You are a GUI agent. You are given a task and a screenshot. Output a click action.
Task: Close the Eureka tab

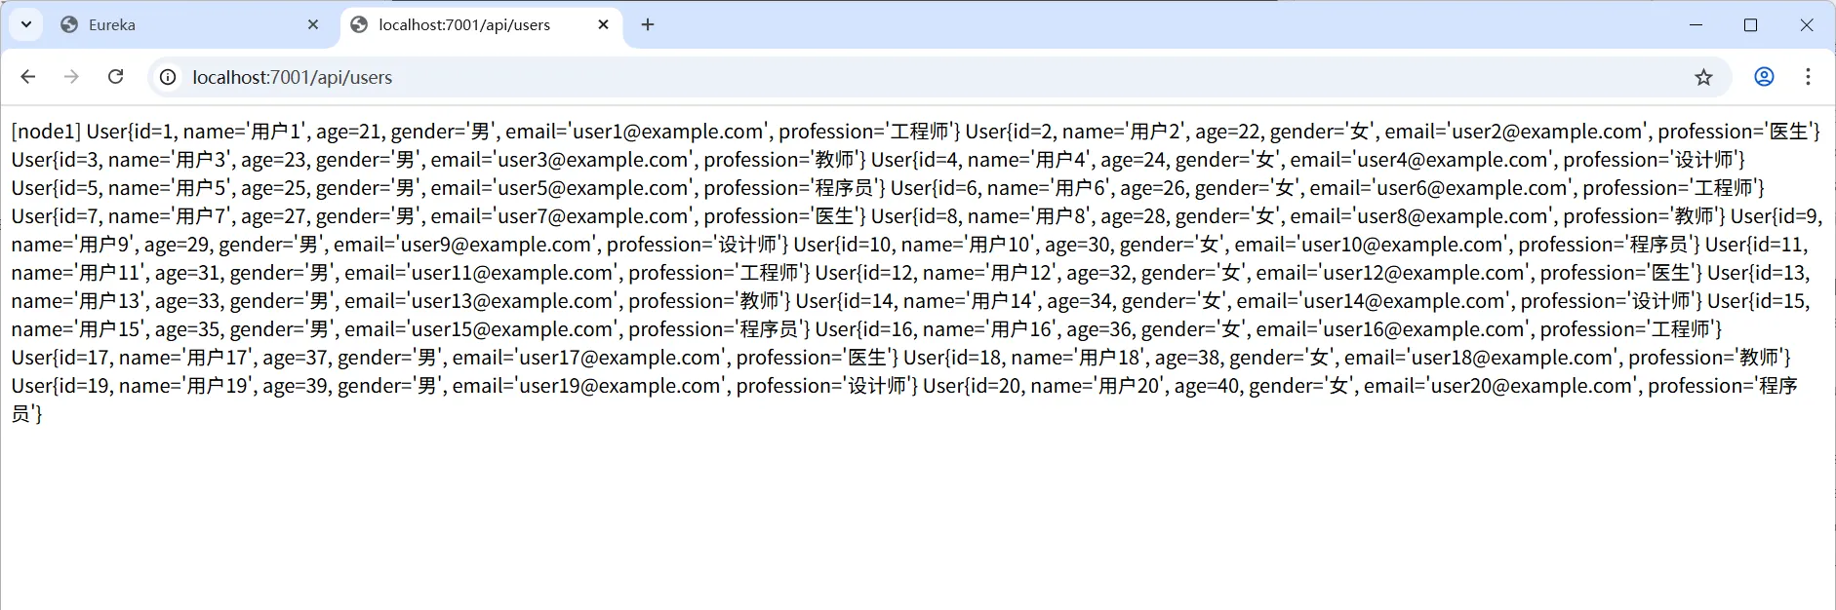click(313, 25)
